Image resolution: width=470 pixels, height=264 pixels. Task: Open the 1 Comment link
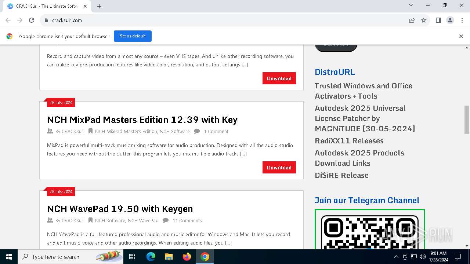216,131
